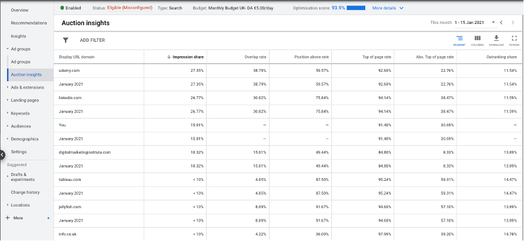Click udemy.com row domain

coord(69,71)
